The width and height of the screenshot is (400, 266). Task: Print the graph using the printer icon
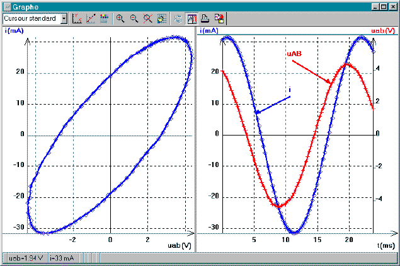pyautogui.click(x=205, y=19)
